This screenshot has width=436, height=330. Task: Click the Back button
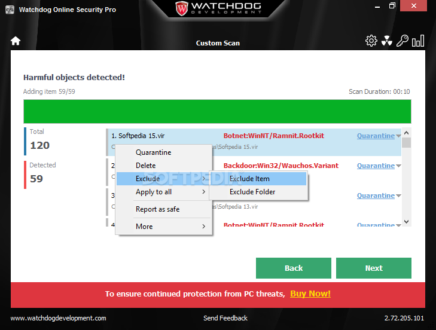[x=293, y=268]
